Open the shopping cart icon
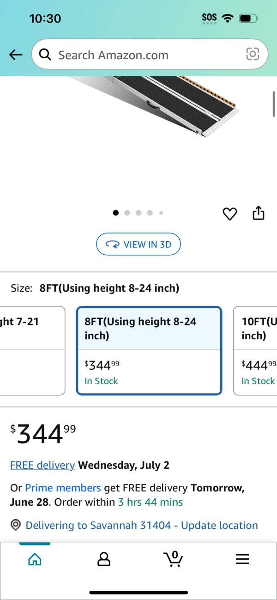 tap(174, 559)
